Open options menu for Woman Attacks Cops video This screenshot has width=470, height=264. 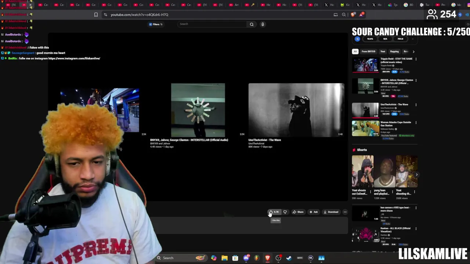[x=416, y=122]
